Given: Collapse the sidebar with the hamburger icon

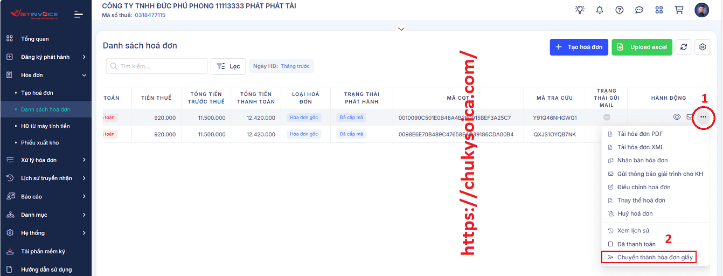Looking at the screenshot, I should (79, 14).
